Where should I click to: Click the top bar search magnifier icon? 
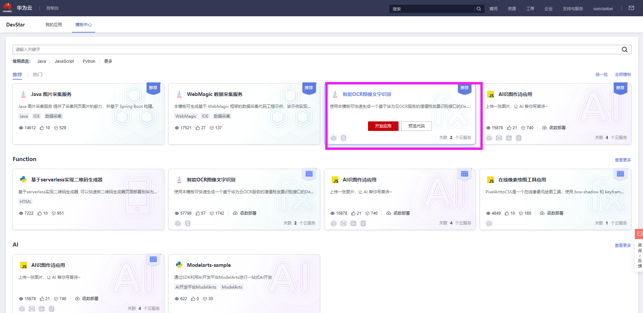coord(479,9)
